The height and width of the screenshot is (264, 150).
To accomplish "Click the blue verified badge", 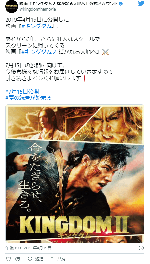I will (121, 4).
